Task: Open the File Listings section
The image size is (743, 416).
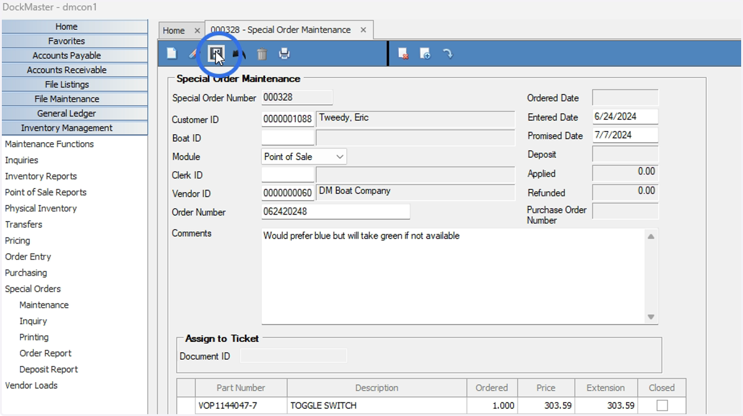Action: [74, 85]
